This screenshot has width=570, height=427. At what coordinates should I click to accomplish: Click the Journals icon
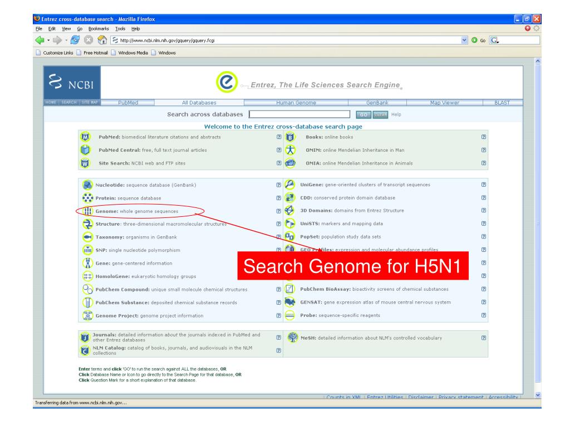point(85,337)
